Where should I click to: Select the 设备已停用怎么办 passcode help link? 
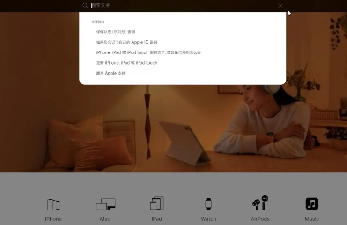pos(148,52)
